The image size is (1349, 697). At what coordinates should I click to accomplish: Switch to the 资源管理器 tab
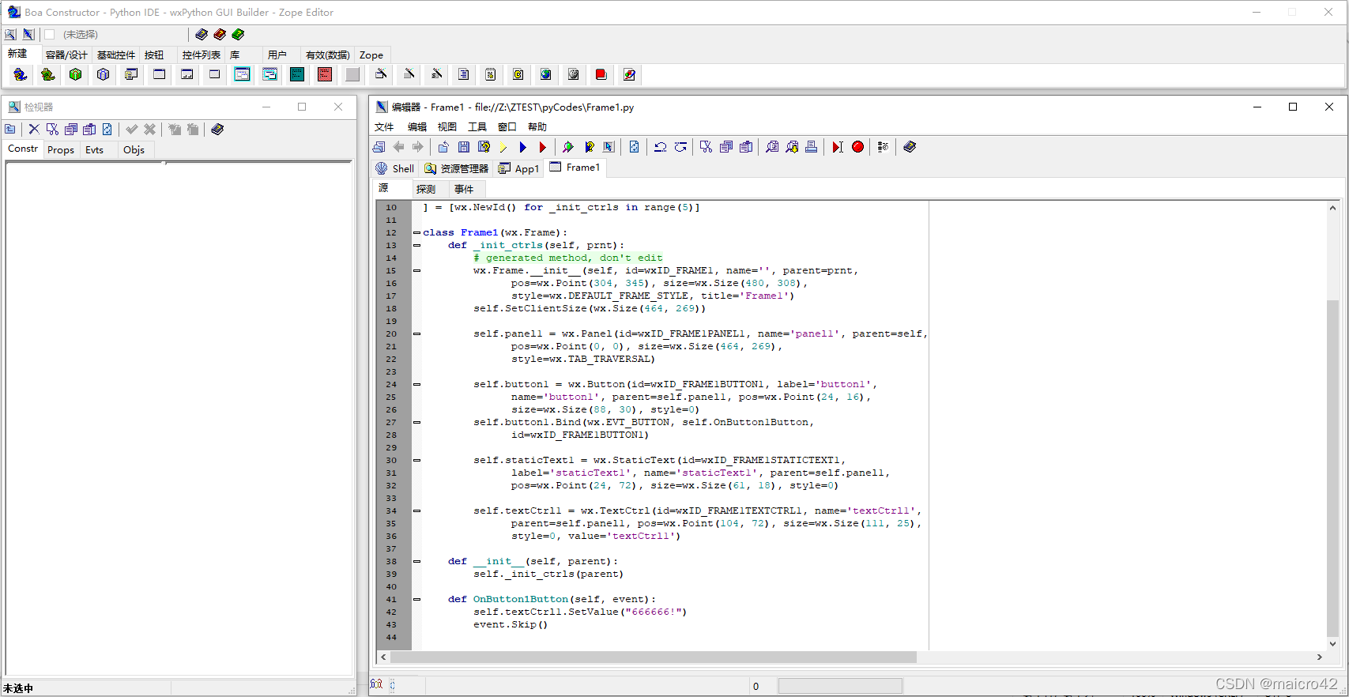tap(456, 168)
